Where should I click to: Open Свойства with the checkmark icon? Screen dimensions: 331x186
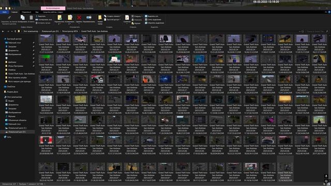click(127, 18)
